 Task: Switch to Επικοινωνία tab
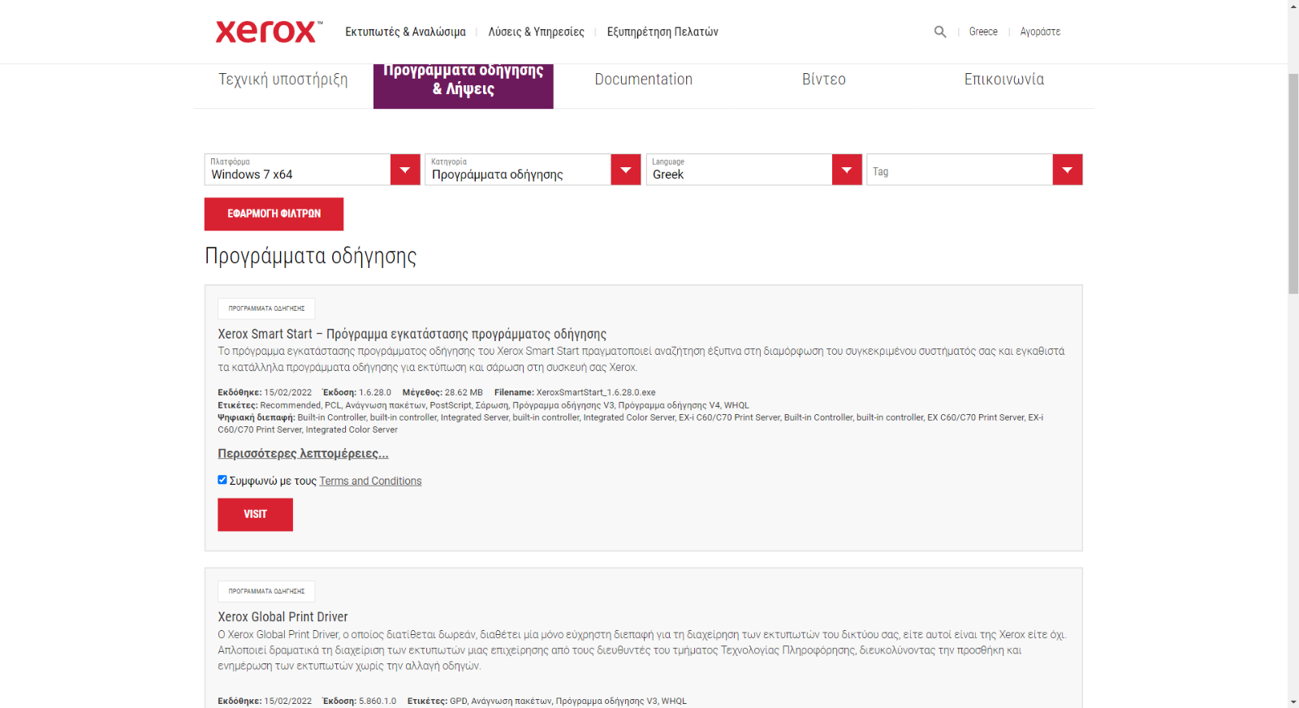pos(1004,80)
